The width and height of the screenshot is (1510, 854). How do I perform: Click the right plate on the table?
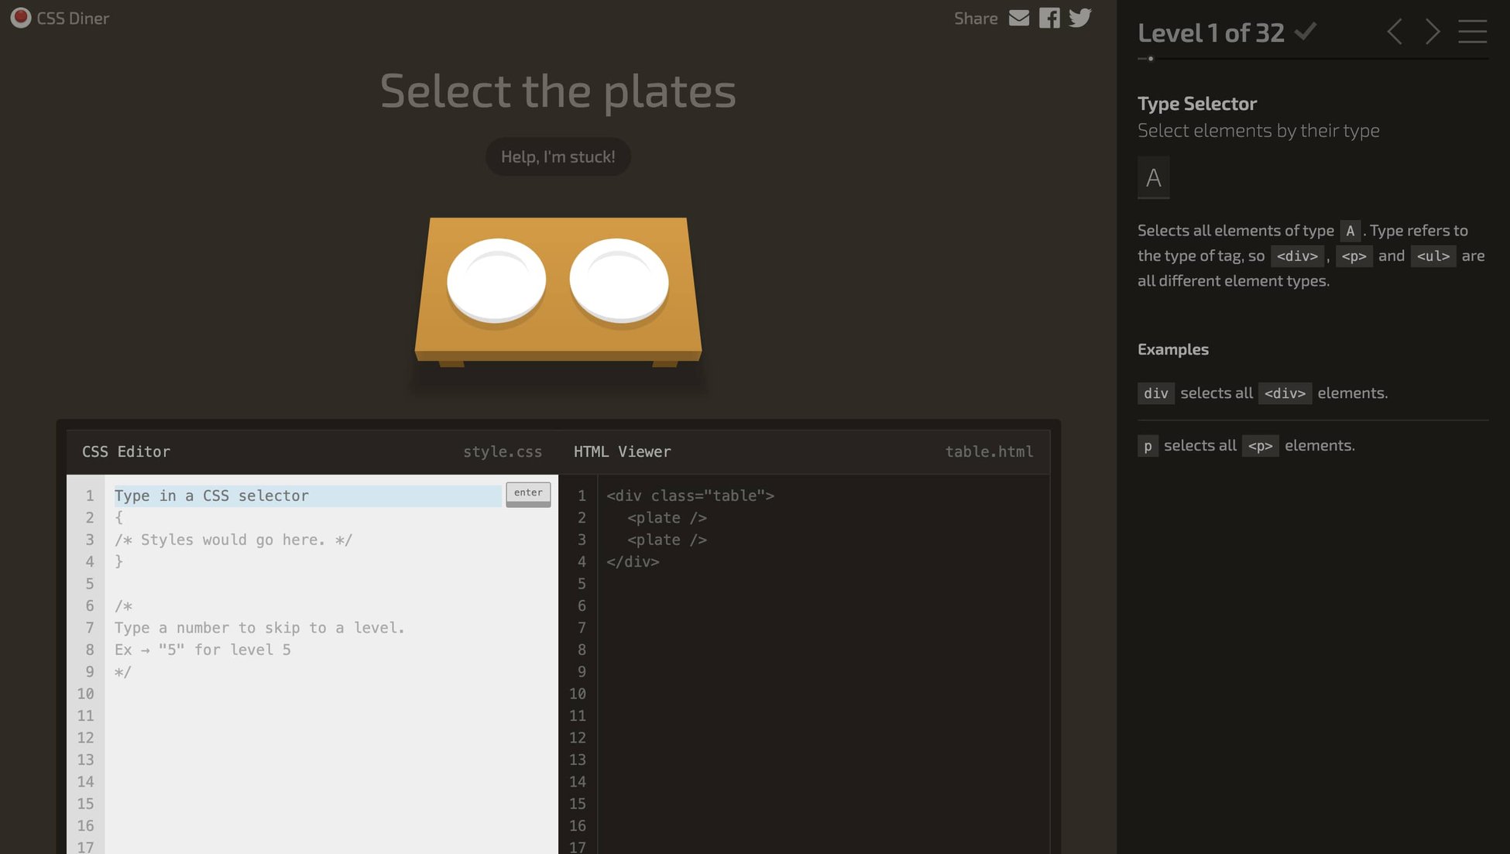click(x=619, y=280)
